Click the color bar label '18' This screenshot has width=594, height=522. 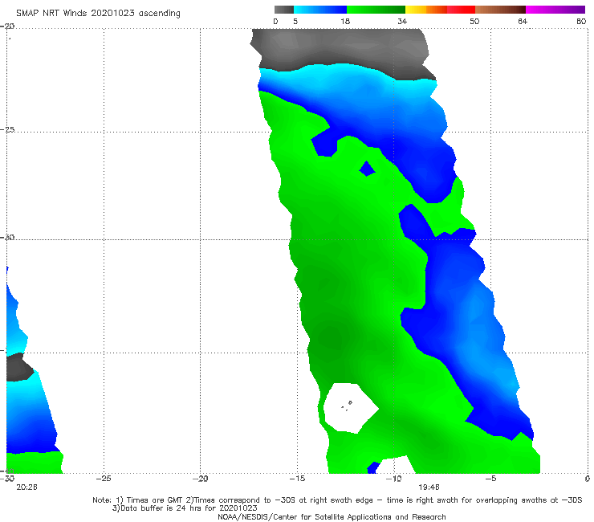[345, 21]
